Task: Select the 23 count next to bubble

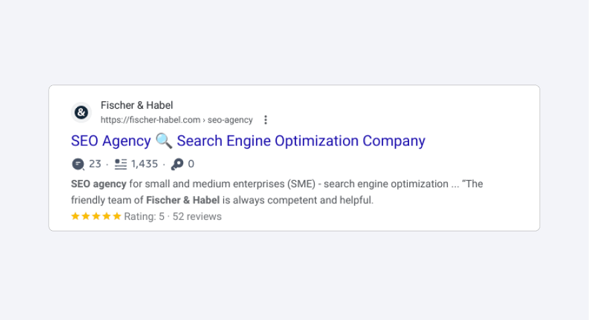Action: pos(95,164)
